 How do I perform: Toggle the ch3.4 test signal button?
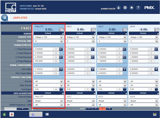[156, 89]
